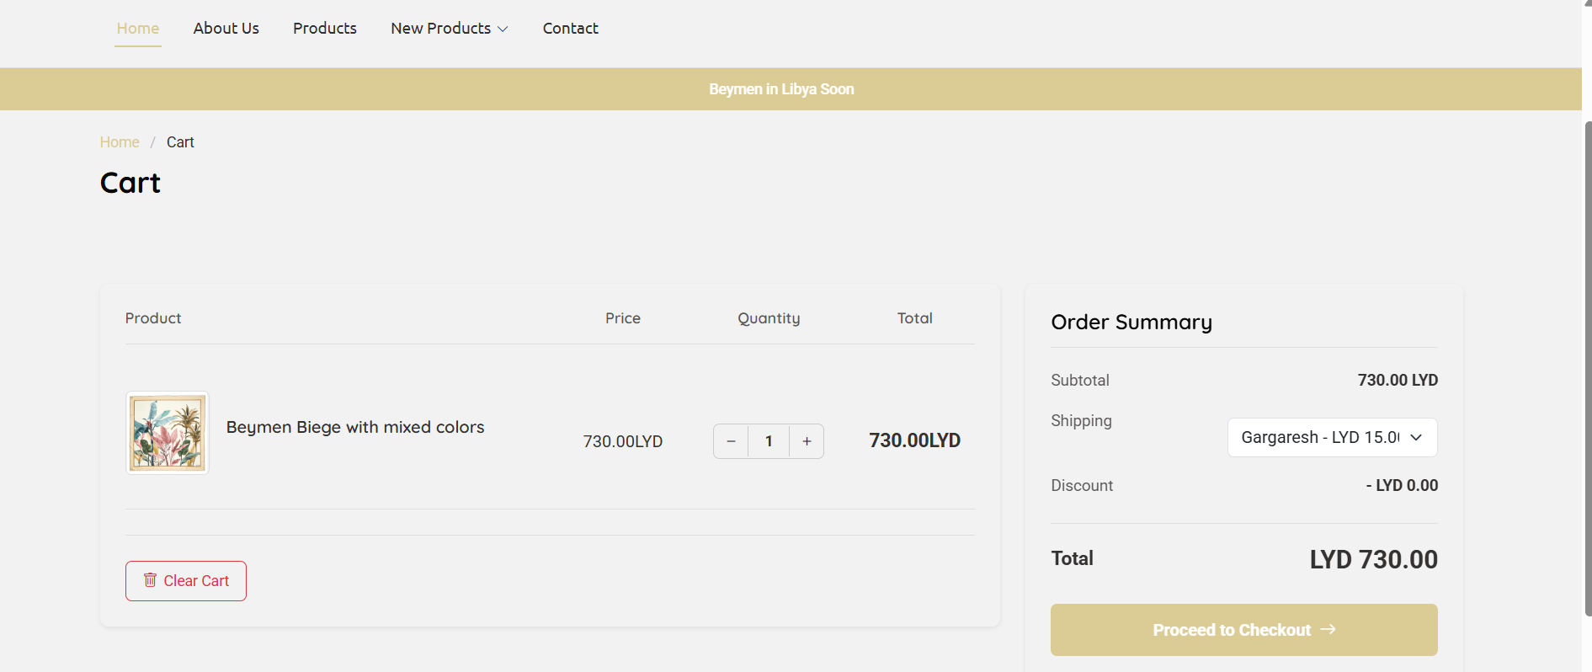Viewport: 1592px width, 672px height.
Task: Click the Cart breadcrumb item
Action: coord(180,142)
